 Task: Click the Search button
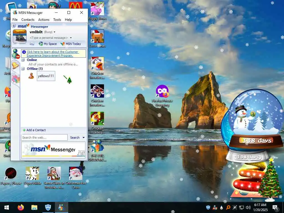pos(75,138)
